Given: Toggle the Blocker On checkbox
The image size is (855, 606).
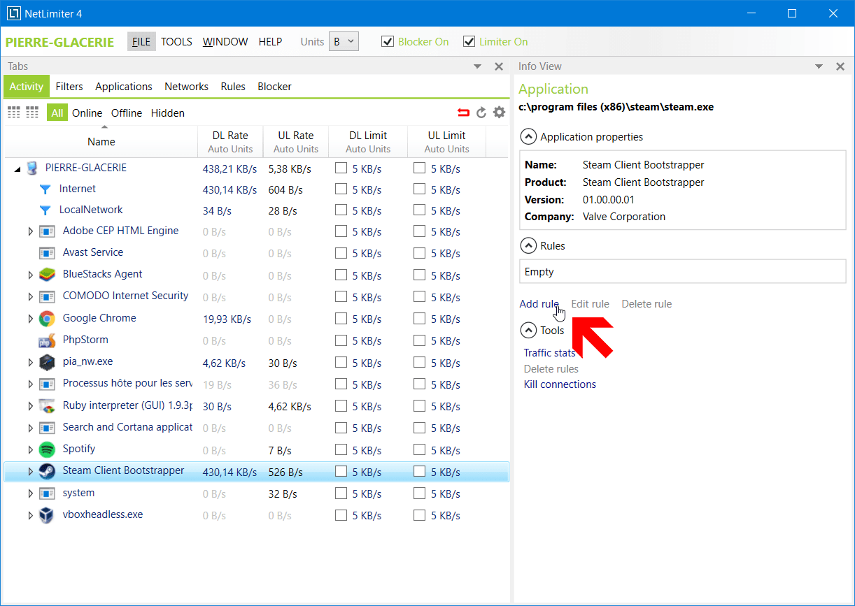Looking at the screenshot, I should pos(388,42).
